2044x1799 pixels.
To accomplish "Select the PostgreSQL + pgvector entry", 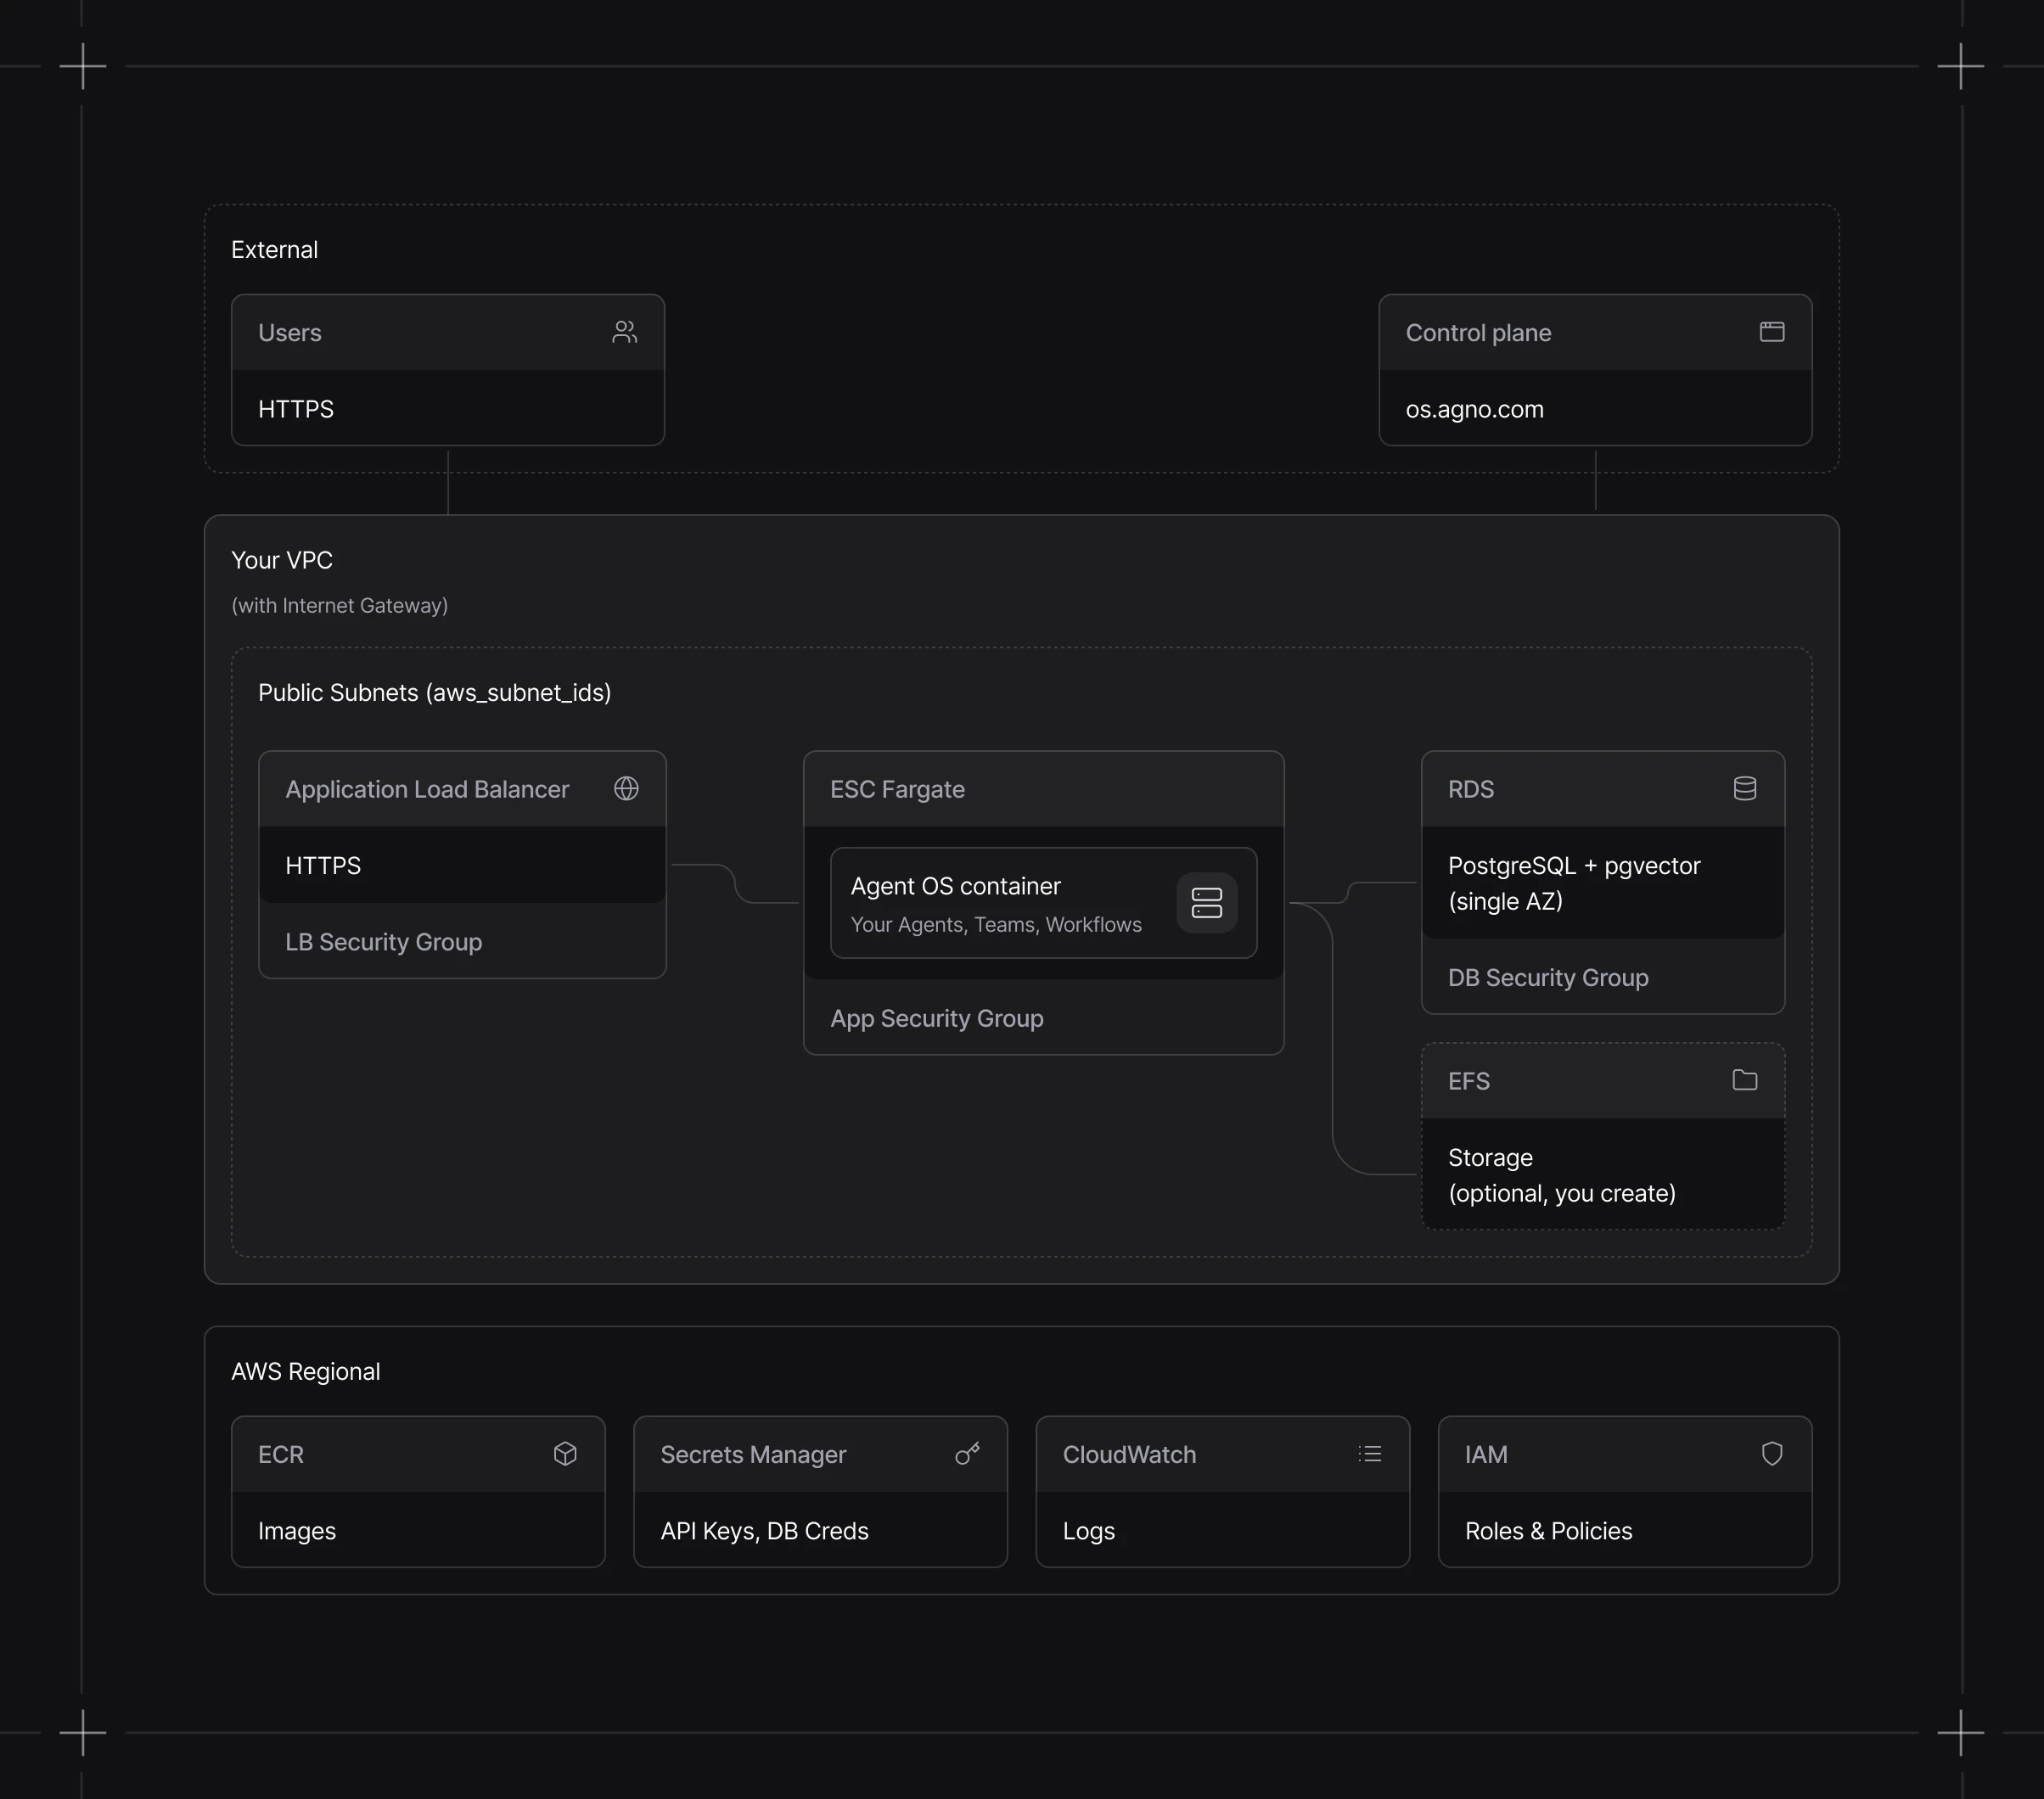I will click(x=1573, y=883).
